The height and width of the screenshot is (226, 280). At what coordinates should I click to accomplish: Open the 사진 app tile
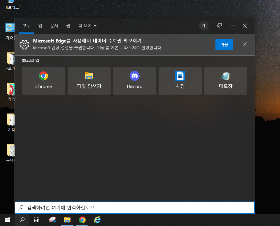point(180,81)
